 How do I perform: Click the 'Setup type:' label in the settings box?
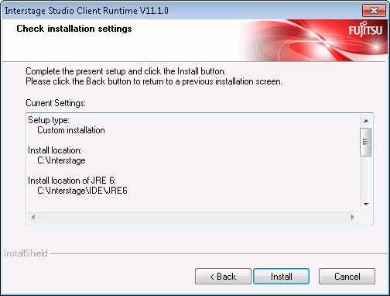tap(49, 120)
